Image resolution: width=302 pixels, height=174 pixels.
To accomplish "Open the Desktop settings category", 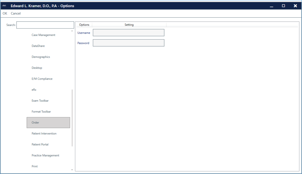I will tap(37, 68).
